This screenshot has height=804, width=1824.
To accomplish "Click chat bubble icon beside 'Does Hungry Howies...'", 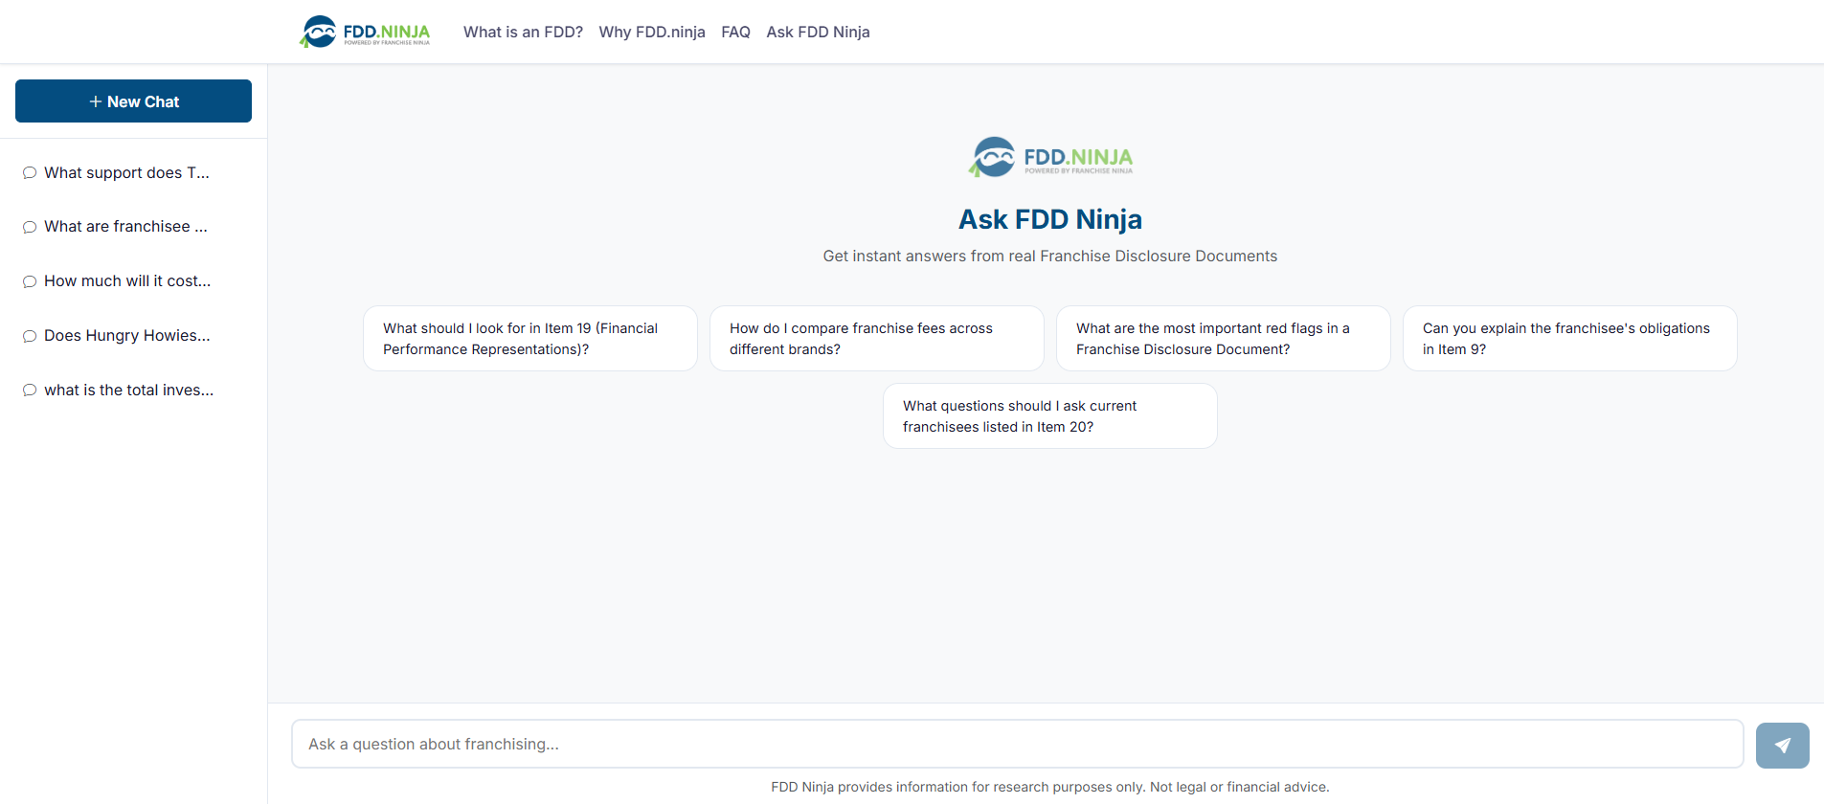I will [x=30, y=336].
